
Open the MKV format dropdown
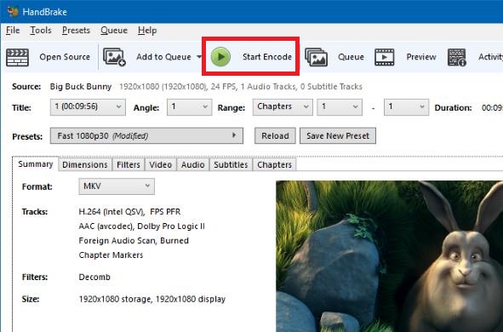(x=117, y=186)
